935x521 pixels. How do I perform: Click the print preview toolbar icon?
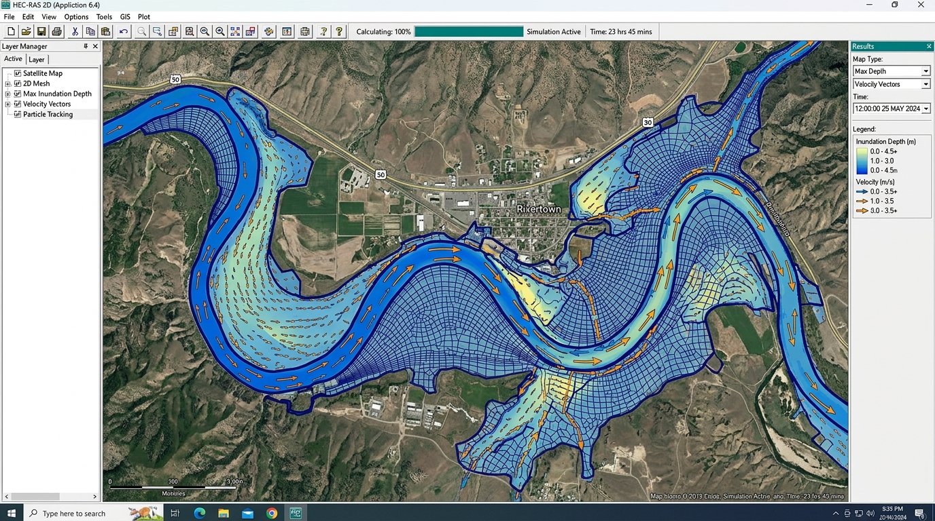pyautogui.click(x=304, y=31)
